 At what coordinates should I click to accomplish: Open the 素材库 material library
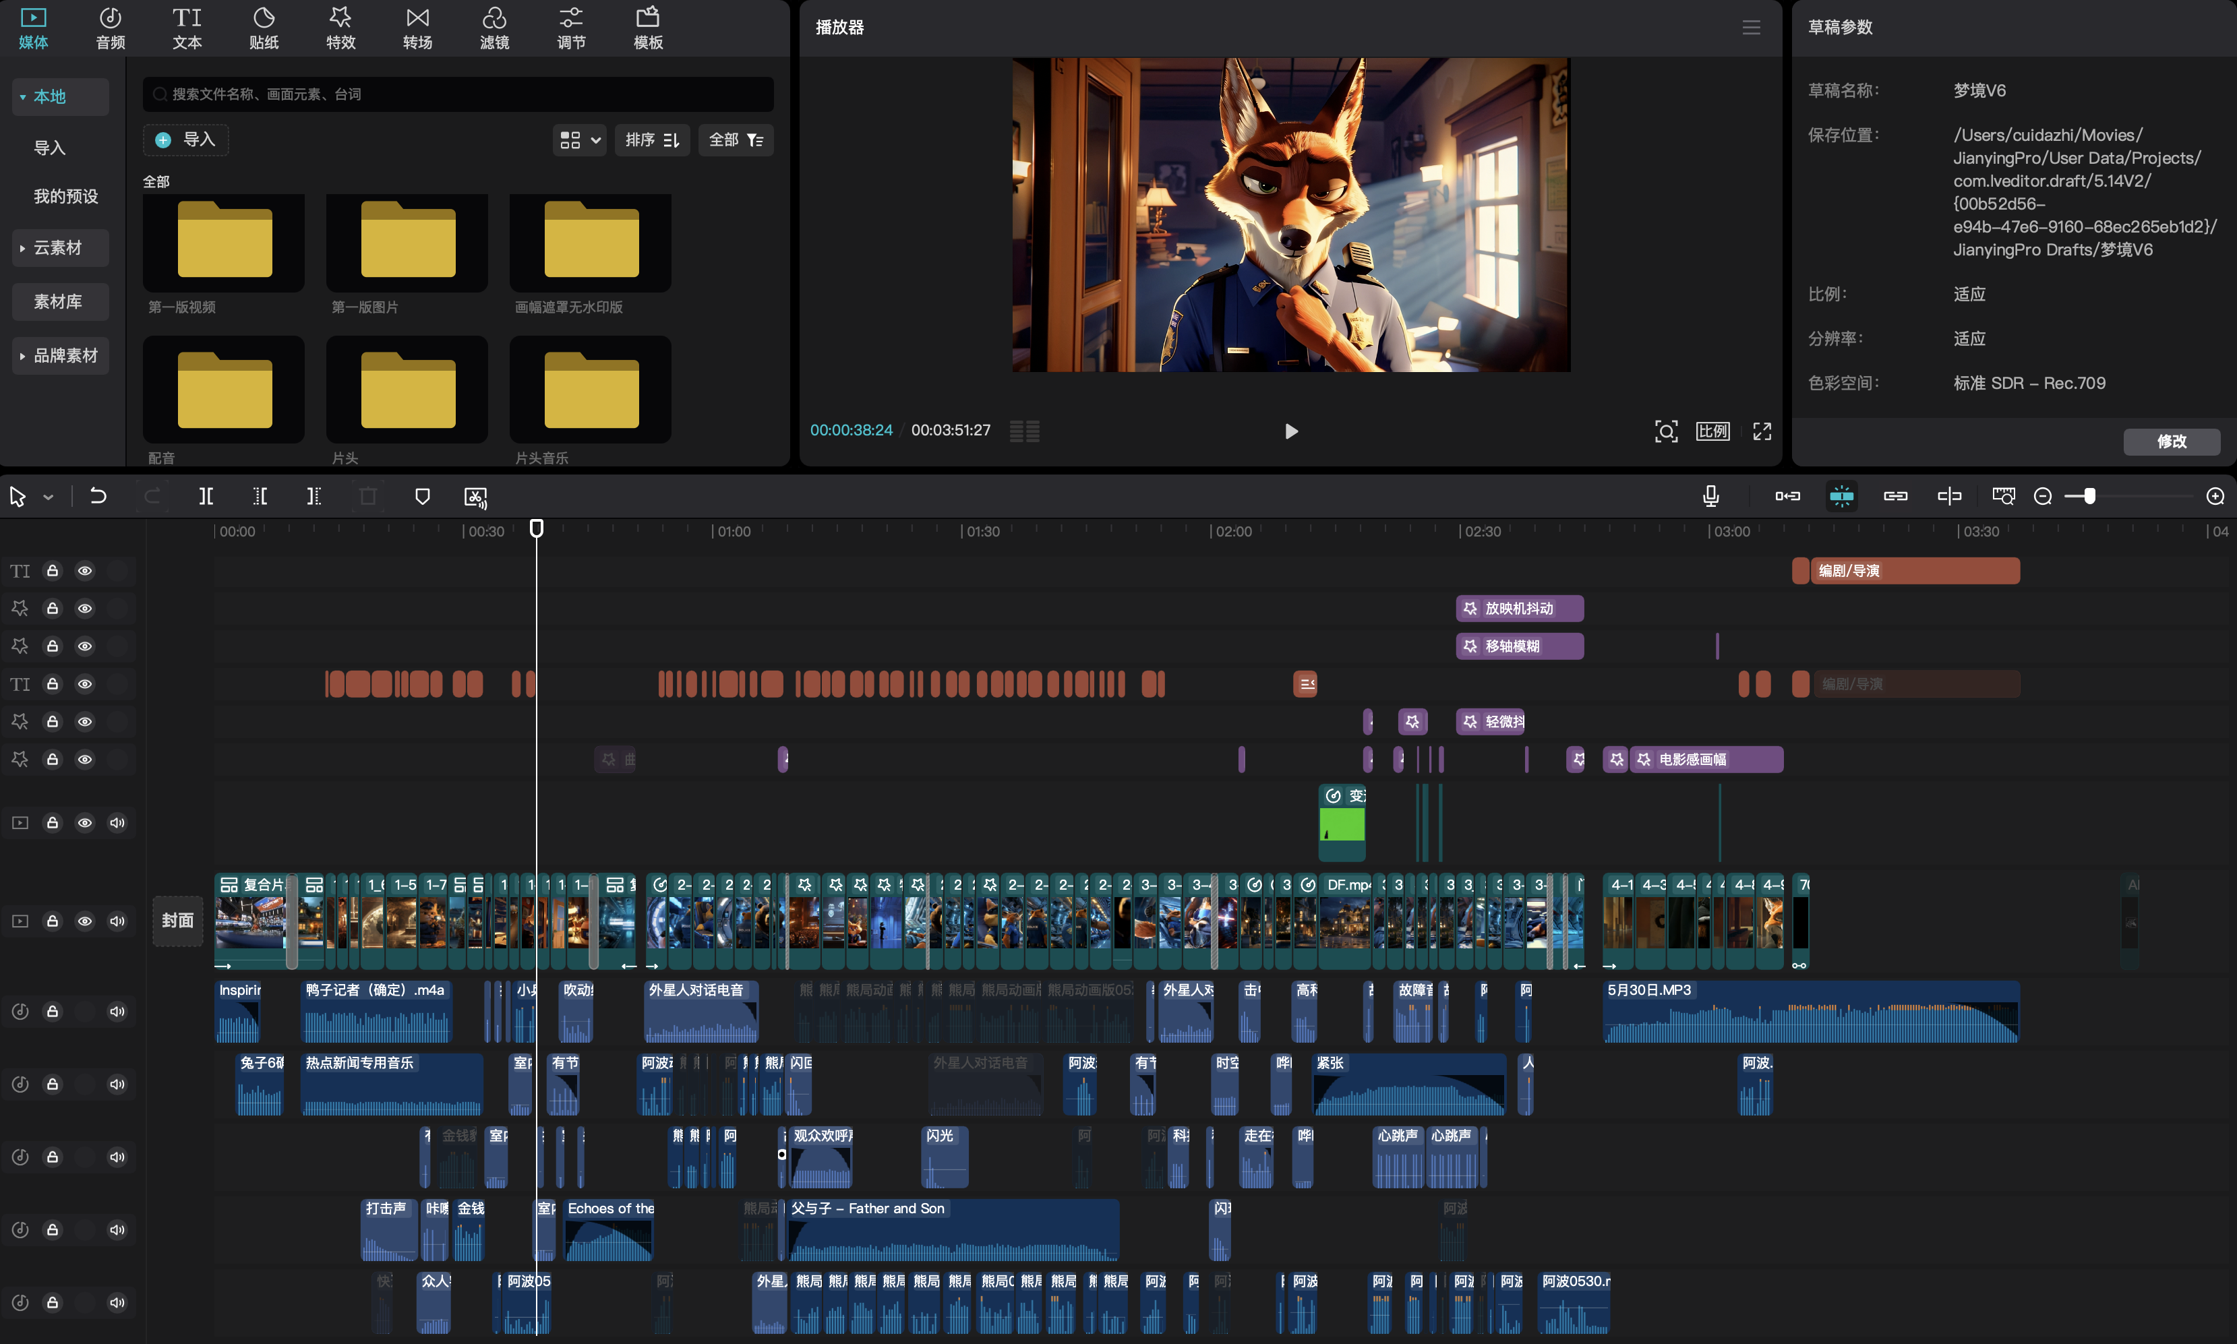(x=61, y=301)
